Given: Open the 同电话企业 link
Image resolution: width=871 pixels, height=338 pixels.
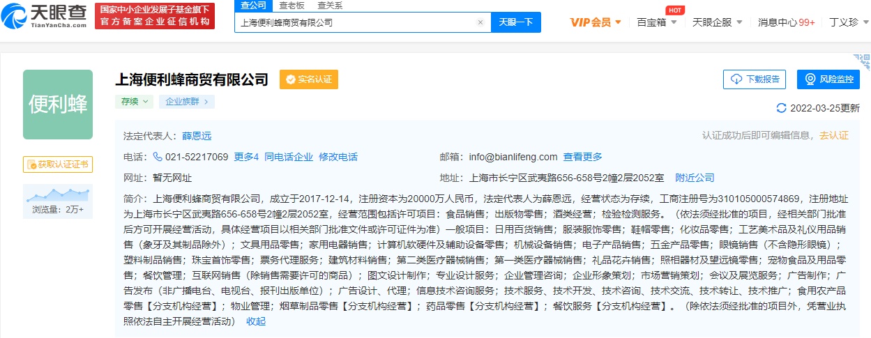Looking at the screenshot, I should [x=289, y=157].
